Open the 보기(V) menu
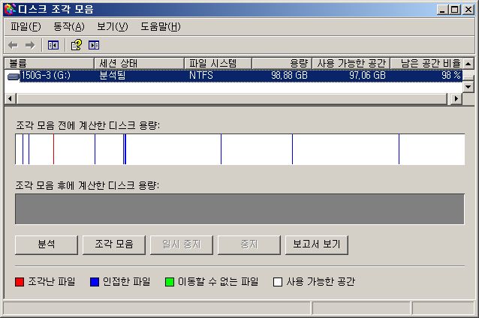This screenshot has height=318, width=479. point(113,27)
